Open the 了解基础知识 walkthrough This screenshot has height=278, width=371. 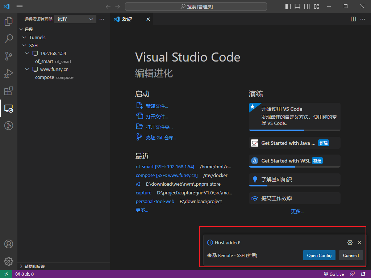click(x=295, y=180)
